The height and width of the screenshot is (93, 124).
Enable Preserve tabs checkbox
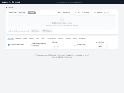click(x=75, y=45)
